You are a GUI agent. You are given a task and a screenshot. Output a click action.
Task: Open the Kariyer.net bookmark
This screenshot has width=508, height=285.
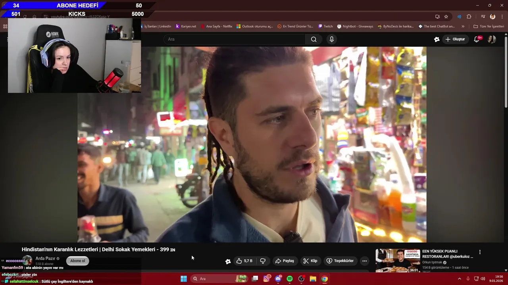pos(186,27)
